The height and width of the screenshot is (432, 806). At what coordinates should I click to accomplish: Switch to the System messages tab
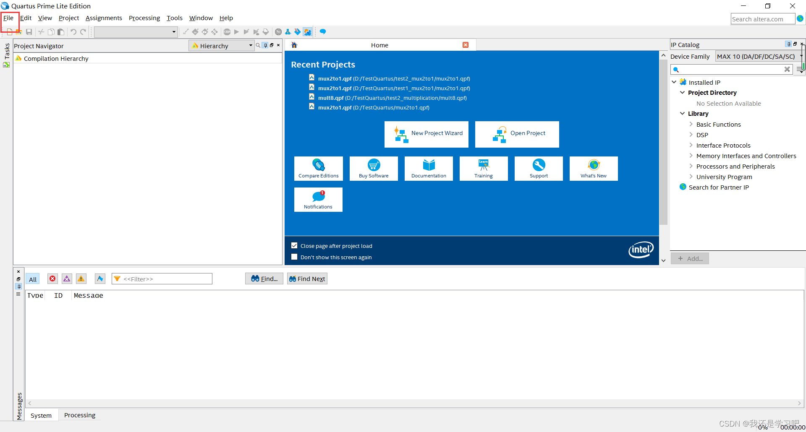click(x=41, y=415)
